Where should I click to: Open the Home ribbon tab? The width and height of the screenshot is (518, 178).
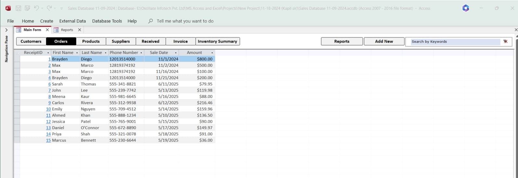point(28,21)
